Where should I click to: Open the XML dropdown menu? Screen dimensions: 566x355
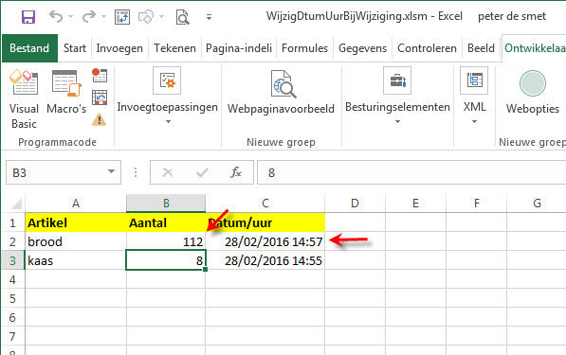point(474,97)
